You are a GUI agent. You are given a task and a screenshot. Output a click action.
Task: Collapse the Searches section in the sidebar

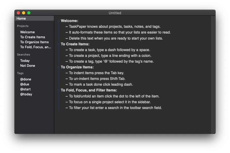[23, 54]
